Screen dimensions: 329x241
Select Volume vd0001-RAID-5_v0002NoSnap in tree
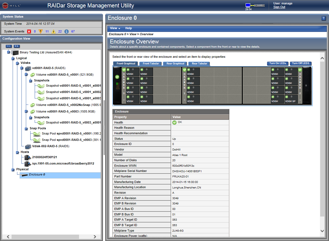click(68, 105)
